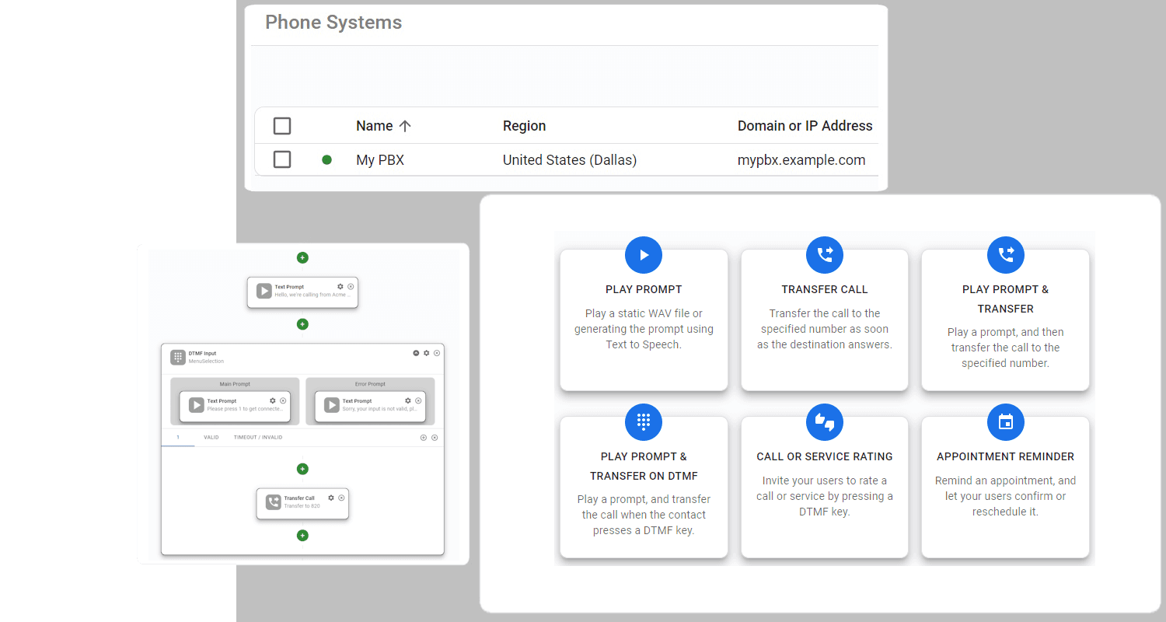This screenshot has height=622, width=1166.
Task: Switch to the VALID tab
Action: click(x=211, y=438)
